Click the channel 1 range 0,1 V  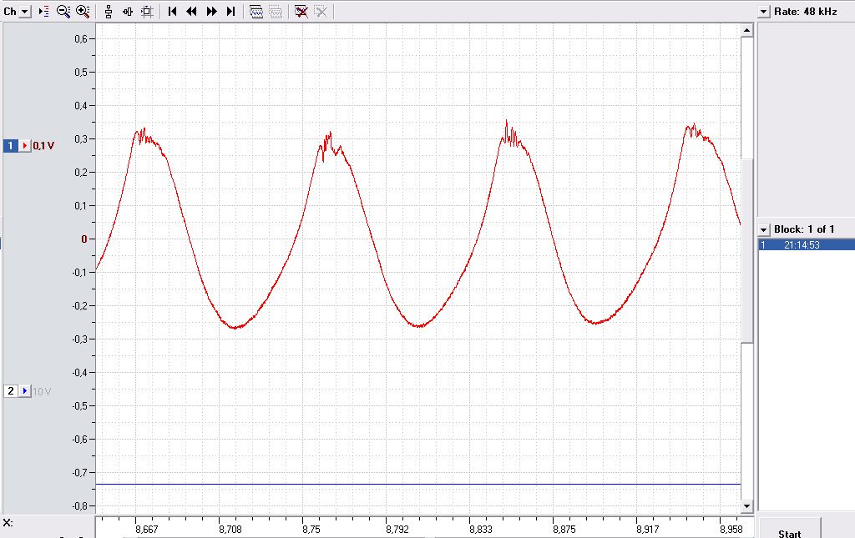pyautogui.click(x=43, y=146)
